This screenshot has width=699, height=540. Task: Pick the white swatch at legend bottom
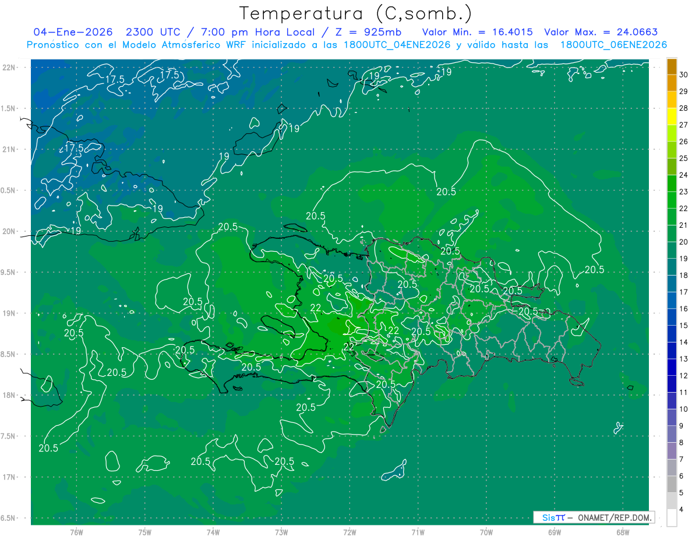pos(672,518)
